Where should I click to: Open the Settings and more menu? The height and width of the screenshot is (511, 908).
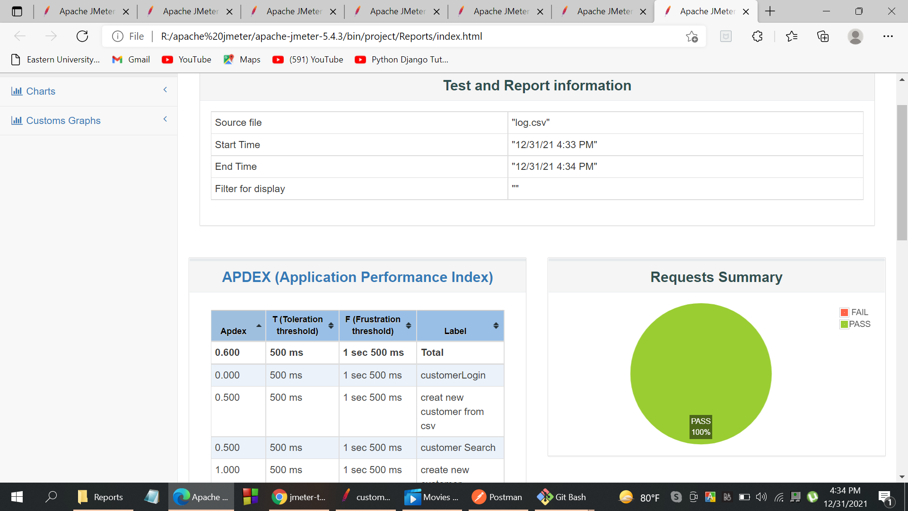click(x=888, y=36)
